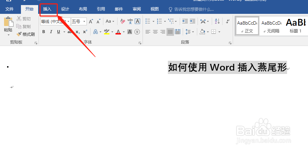The width and height of the screenshot is (308, 151).
Task: Open the 邮件 Mailings tab
Action: [119, 9]
